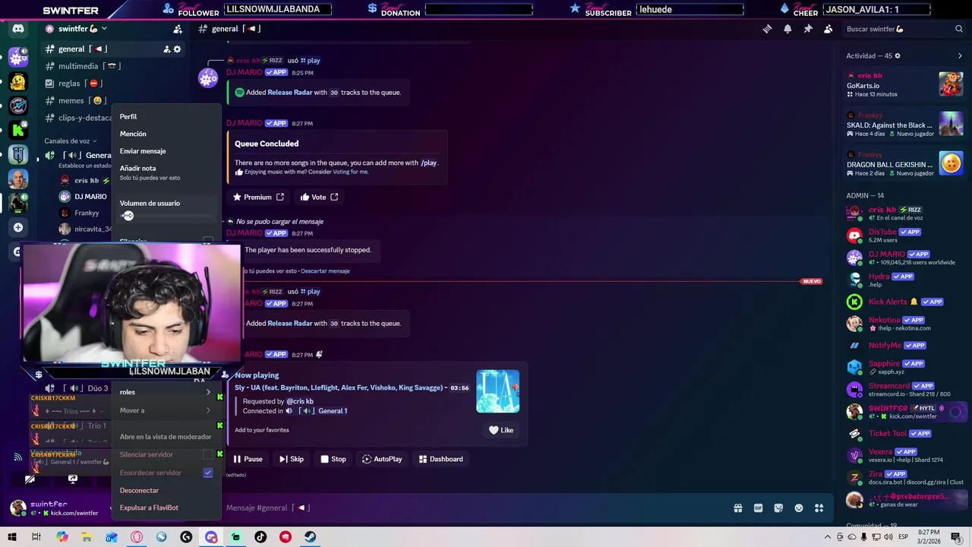Invite members icon beside server name
Image resolution: width=972 pixels, height=547 pixels.
[177, 29]
